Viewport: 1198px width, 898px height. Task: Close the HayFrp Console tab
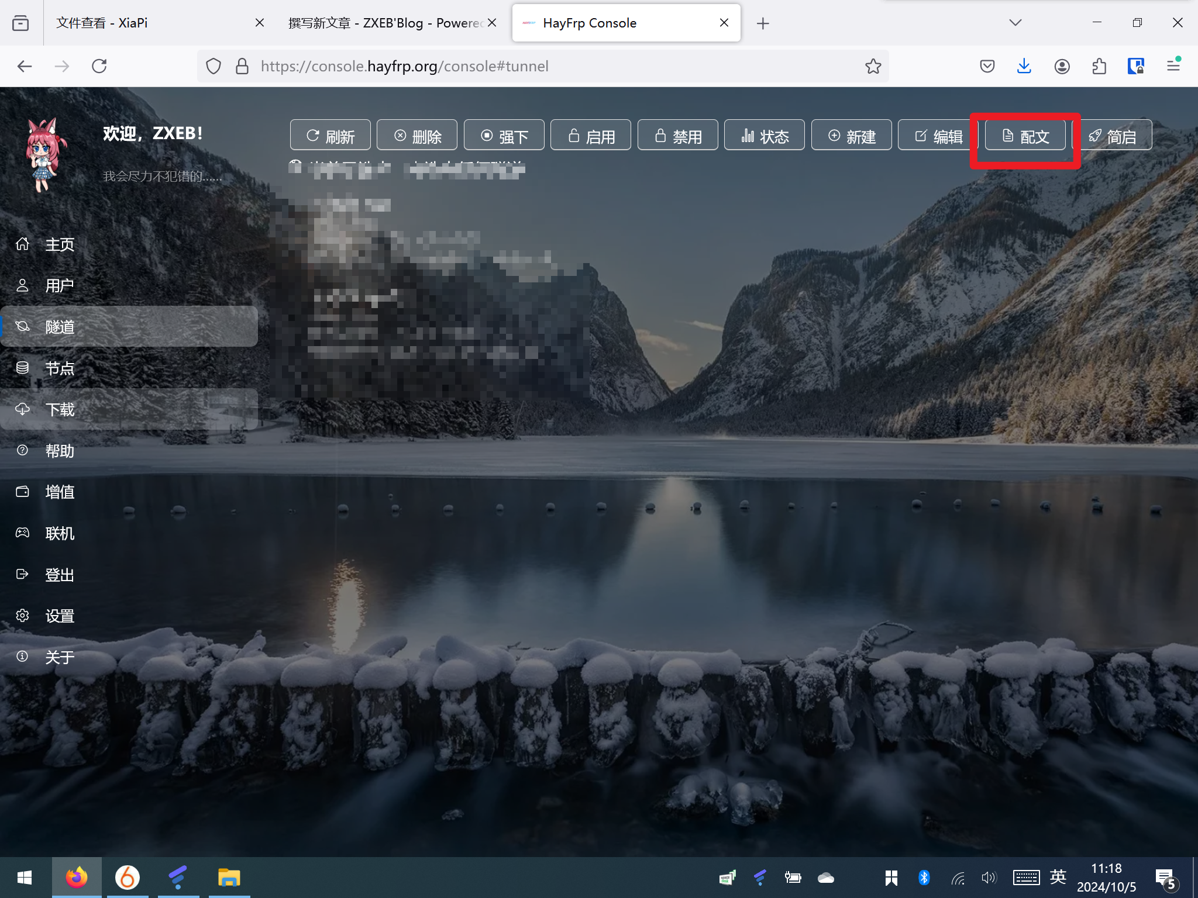pos(724,23)
